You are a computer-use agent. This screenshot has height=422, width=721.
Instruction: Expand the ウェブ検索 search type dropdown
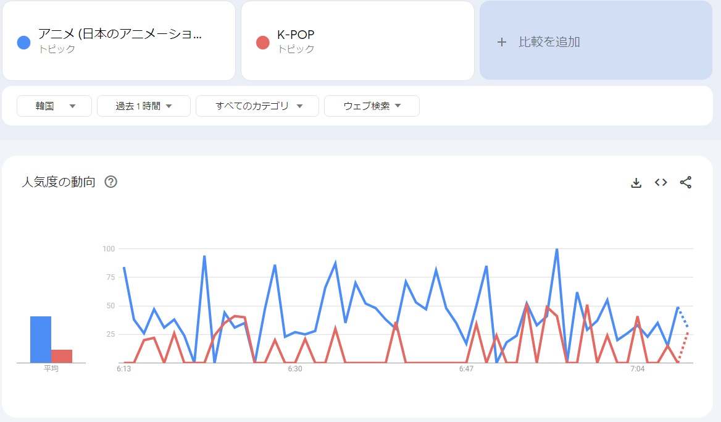click(x=372, y=106)
